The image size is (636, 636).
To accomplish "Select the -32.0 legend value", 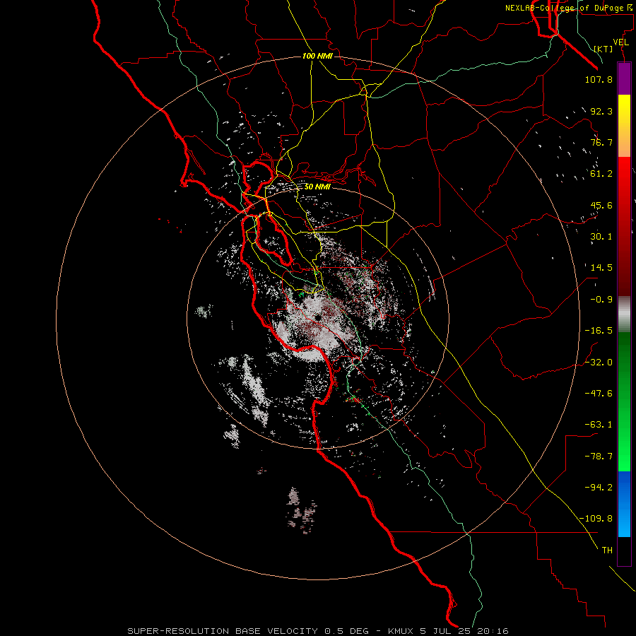I will tap(599, 363).
